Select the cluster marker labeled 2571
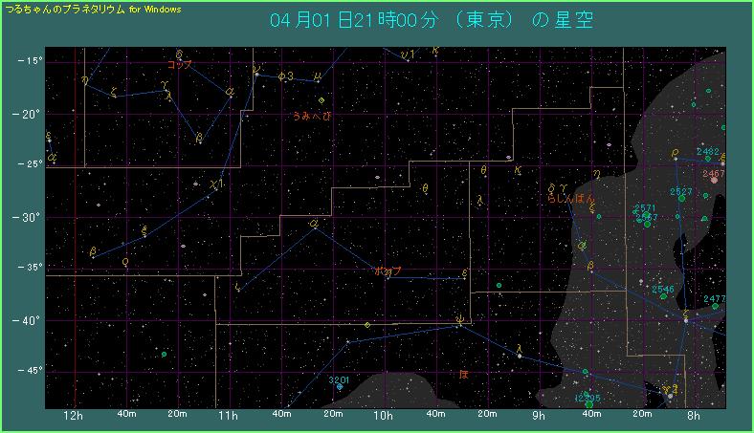 tap(646, 215)
